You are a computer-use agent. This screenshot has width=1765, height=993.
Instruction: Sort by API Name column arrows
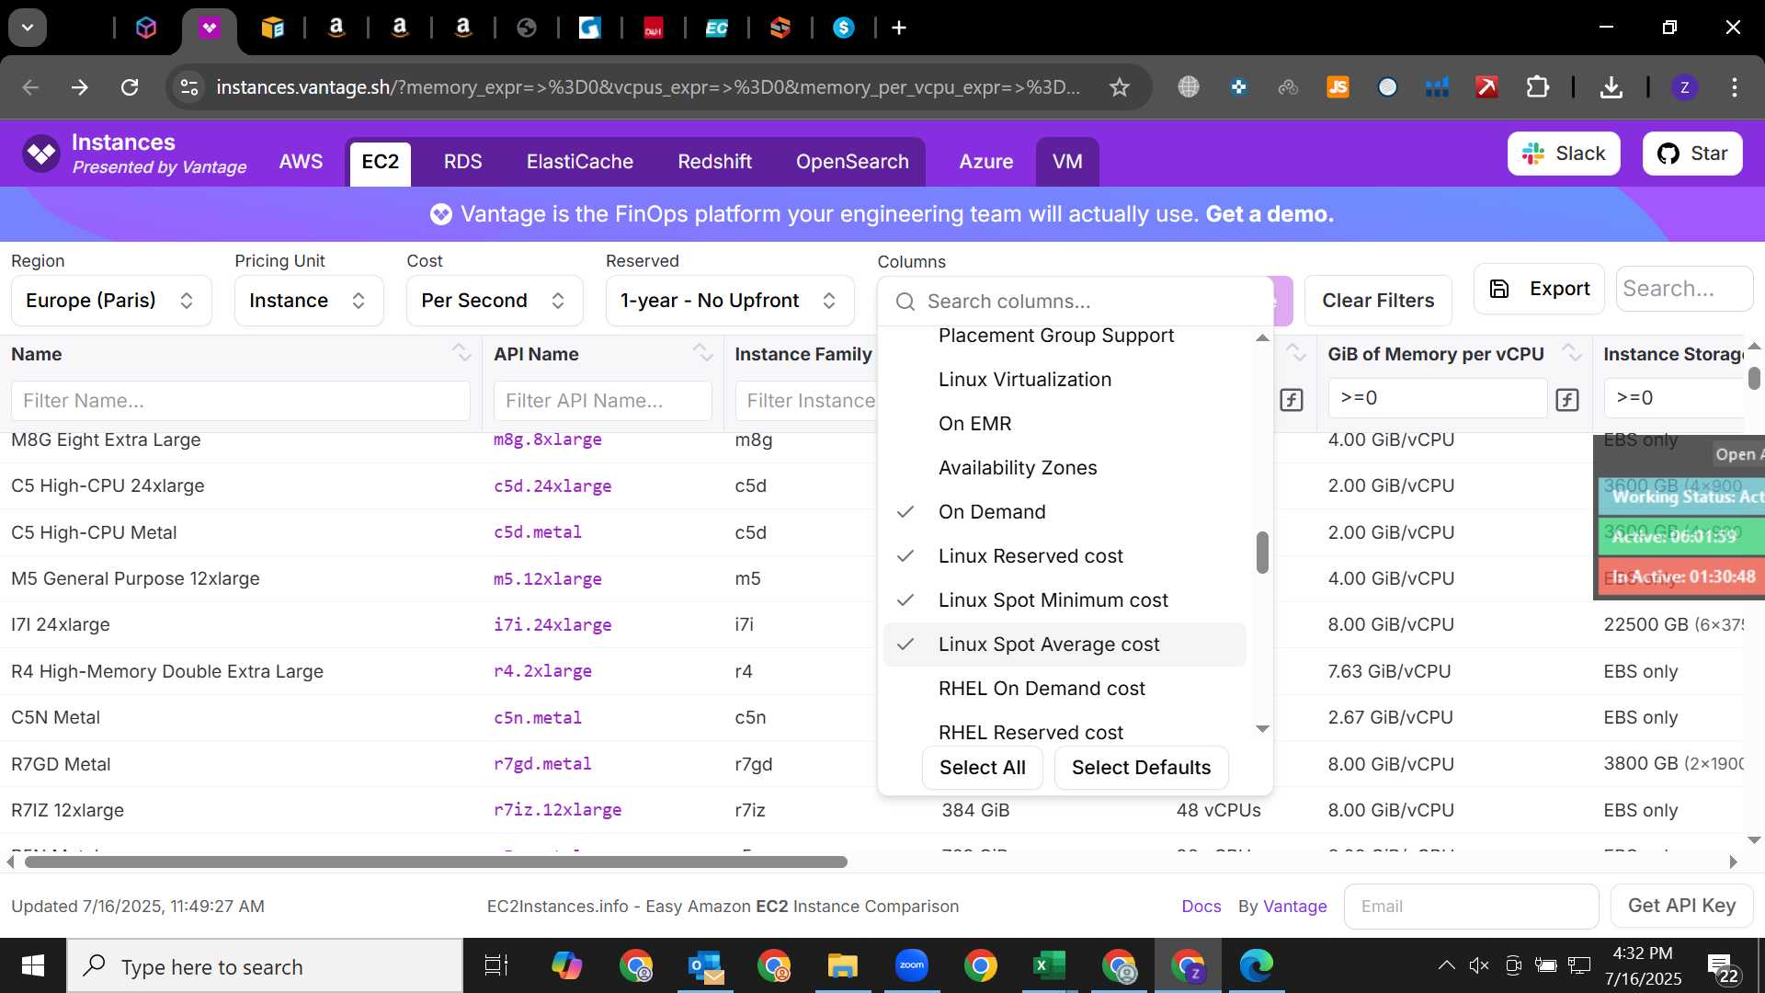pos(702,353)
